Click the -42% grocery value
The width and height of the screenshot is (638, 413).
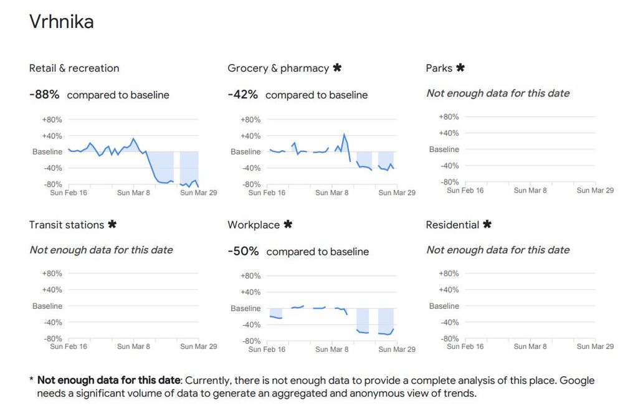[243, 95]
